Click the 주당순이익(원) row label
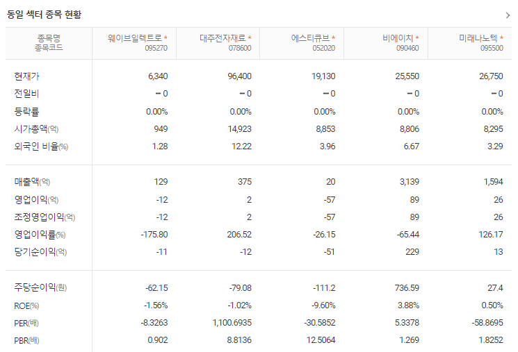This screenshot has width=518, height=352. click(x=40, y=287)
